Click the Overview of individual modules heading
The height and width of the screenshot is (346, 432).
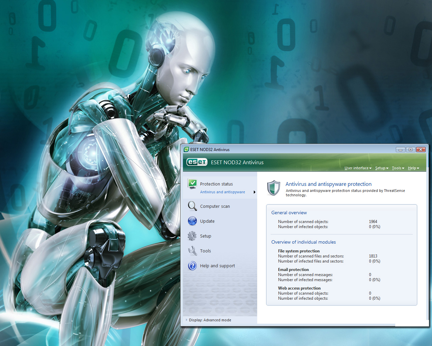(x=303, y=242)
